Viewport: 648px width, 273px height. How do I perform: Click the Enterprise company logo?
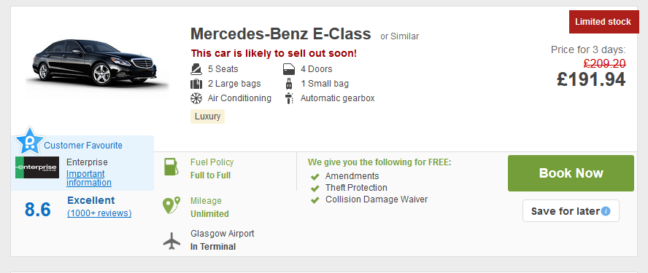point(37,167)
